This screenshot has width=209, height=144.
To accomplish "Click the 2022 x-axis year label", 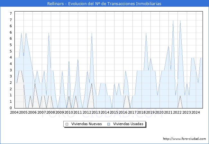I will (177, 112).
